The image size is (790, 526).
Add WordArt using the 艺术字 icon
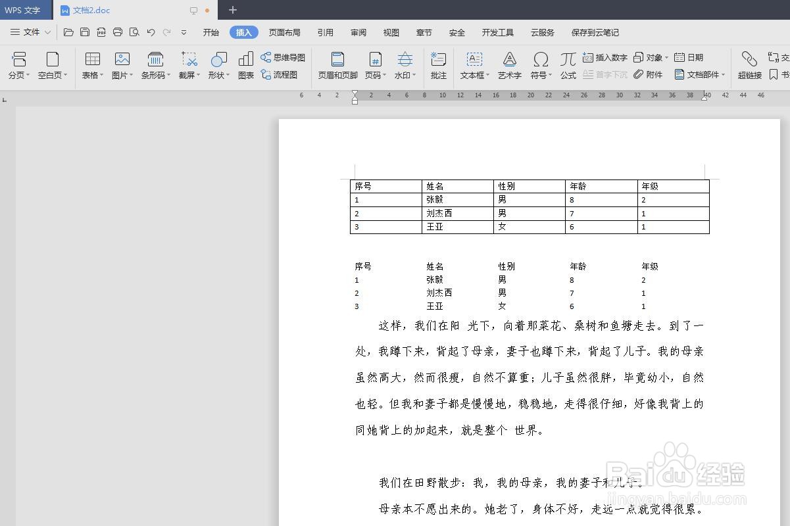508,64
